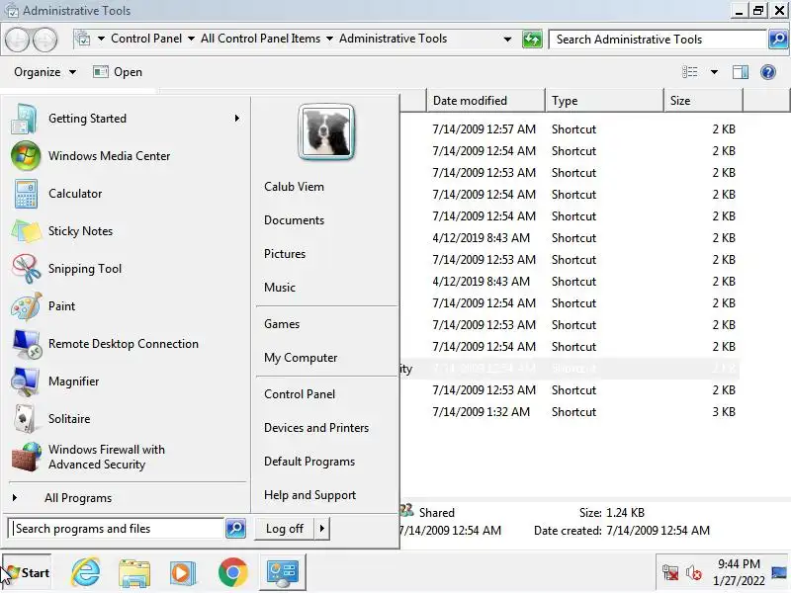Open Music from the Start menu
This screenshot has height=593, width=791.
pos(280,288)
